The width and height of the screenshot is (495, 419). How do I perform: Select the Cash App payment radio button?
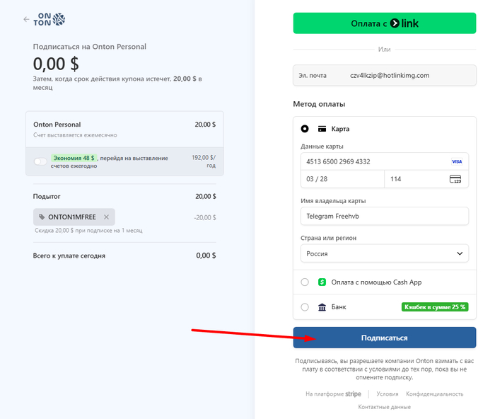pyautogui.click(x=305, y=282)
